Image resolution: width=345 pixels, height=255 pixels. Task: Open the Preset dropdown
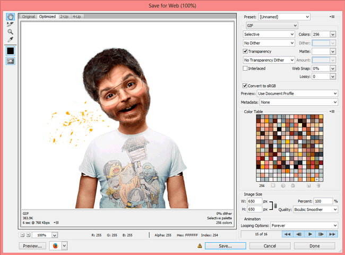click(284, 17)
